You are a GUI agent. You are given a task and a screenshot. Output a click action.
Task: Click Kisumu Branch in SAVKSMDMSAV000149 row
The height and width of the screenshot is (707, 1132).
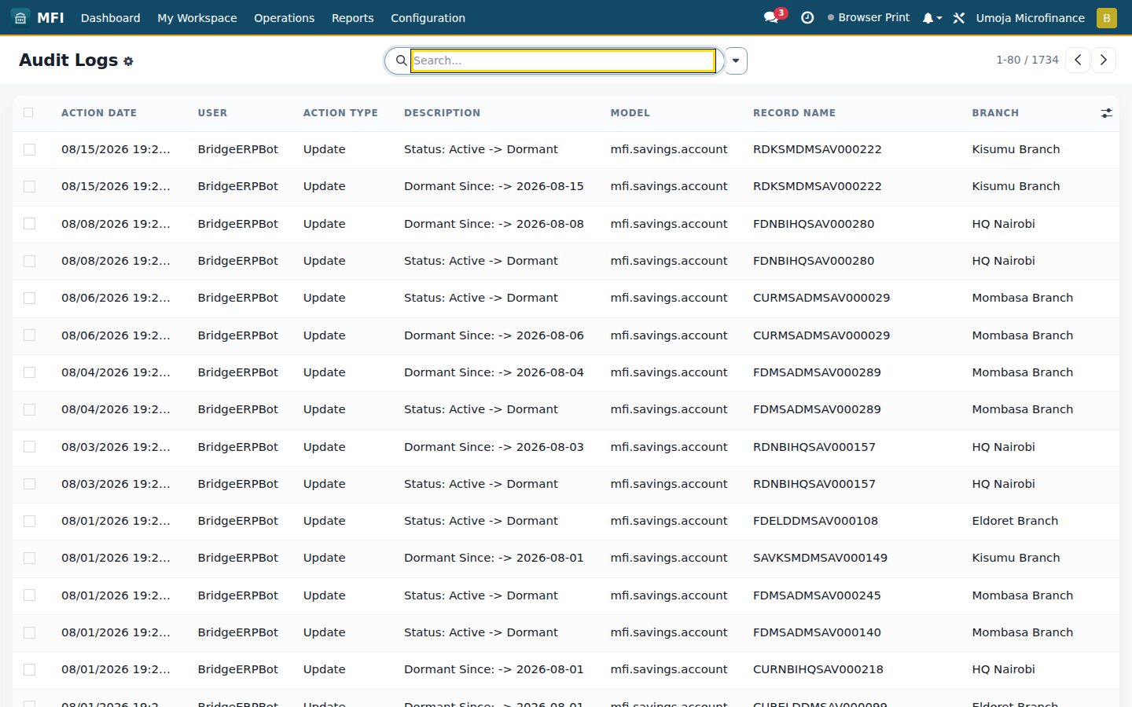(1016, 558)
